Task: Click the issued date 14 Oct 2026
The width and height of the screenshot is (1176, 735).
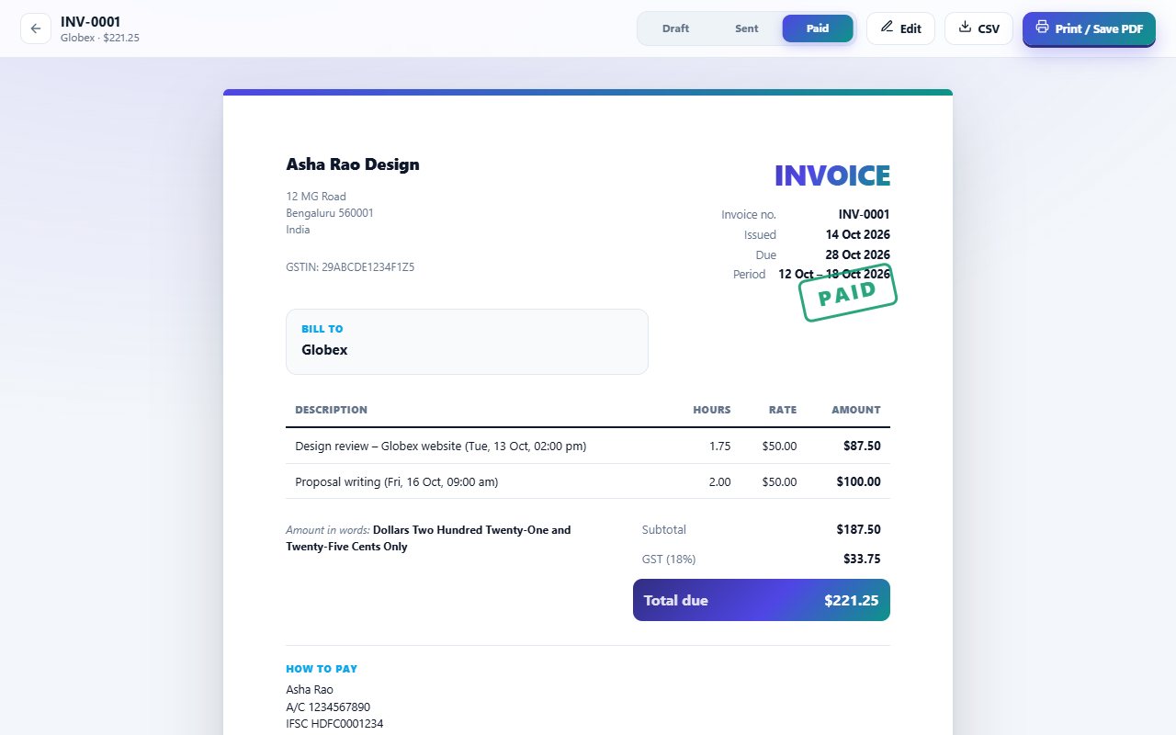Action: point(858,234)
